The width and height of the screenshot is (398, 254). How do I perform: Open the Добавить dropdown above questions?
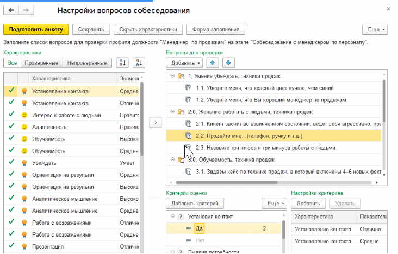[184, 62]
